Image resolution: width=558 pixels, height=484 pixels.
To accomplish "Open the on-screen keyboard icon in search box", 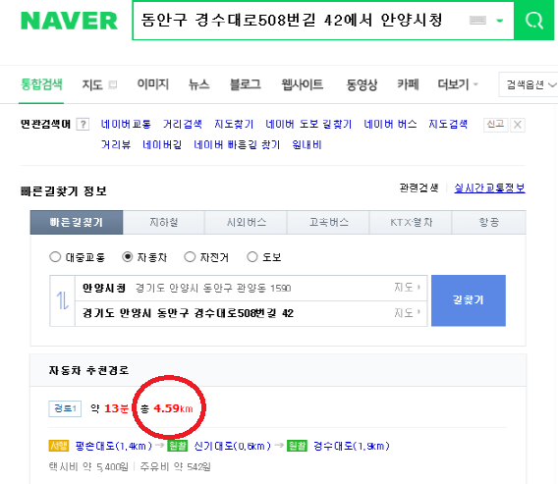I will [x=477, y=21].
